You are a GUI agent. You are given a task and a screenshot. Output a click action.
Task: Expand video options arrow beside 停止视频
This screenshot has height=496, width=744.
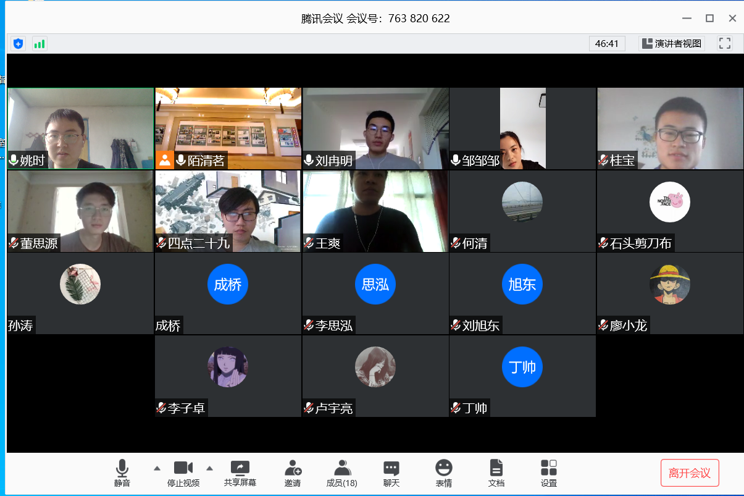pyautogui.click(x=209, y=468)
